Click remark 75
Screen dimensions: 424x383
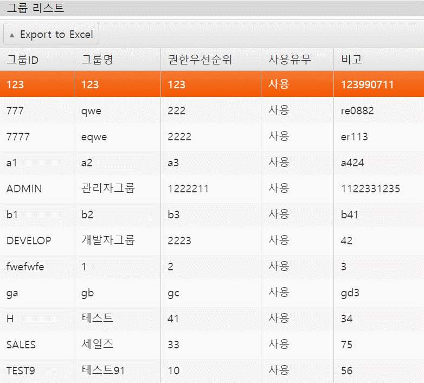coord(346,345)
